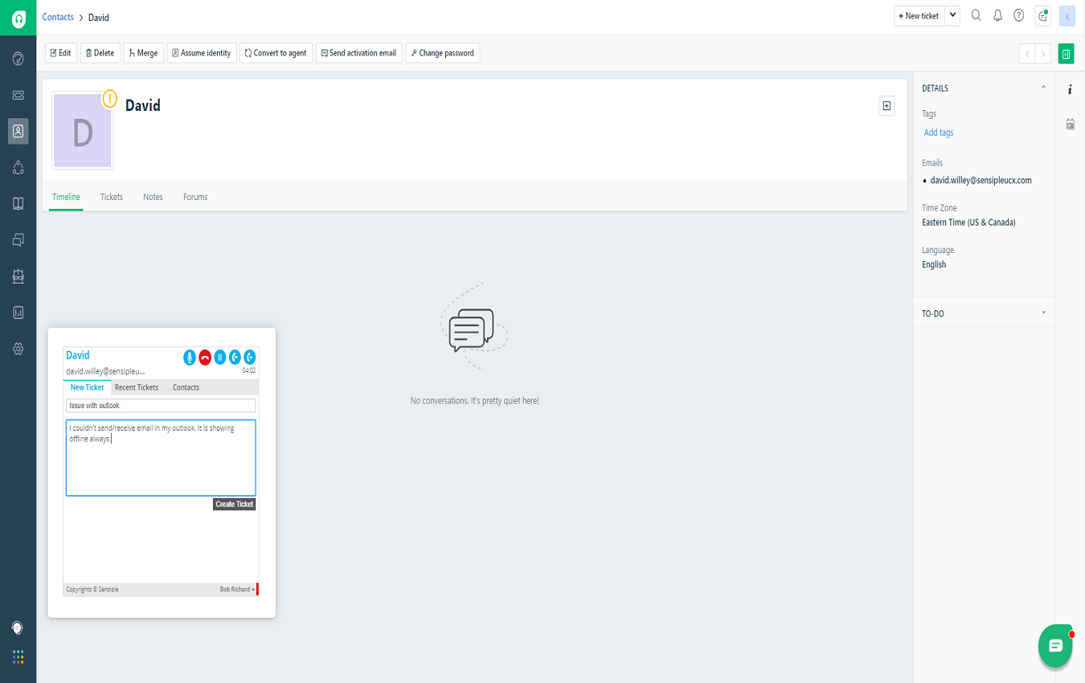
Task: Collapse the DETAILS section
Action: tap(1042, 86)
